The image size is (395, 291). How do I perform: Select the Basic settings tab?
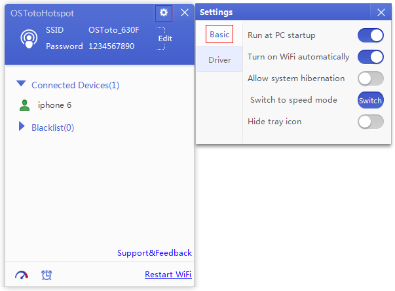(219, 34)
